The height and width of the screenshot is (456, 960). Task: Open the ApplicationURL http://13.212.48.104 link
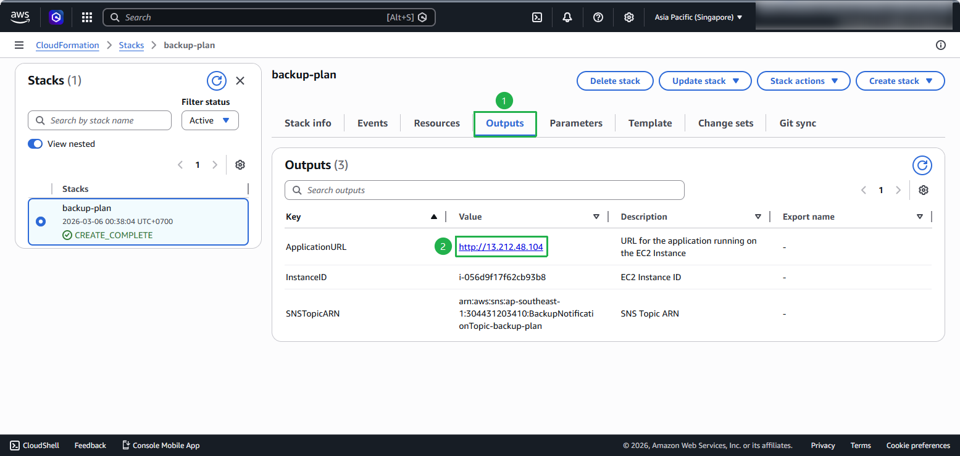click(x=501, y=247)
